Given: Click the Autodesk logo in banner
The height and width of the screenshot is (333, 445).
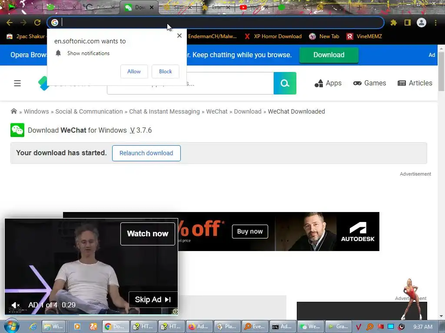Looking at the screenshot, I should [358, 232].
